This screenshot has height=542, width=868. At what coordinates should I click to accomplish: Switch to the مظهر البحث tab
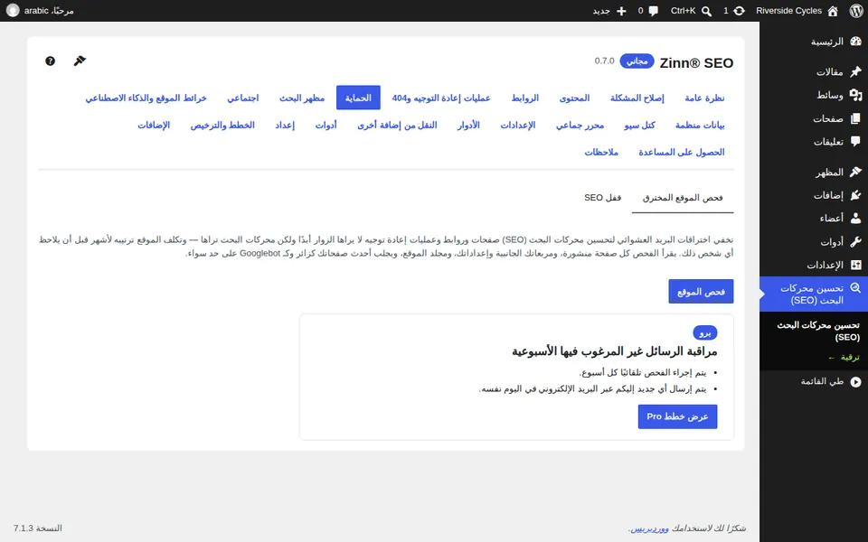point(302,98)
